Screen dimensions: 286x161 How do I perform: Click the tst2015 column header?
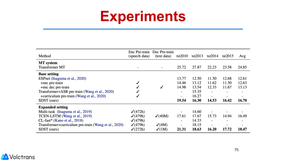pos(228,56)
